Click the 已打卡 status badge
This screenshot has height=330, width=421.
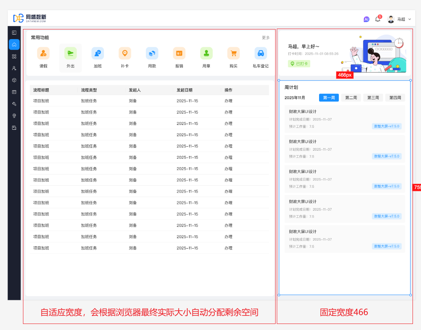299,64
